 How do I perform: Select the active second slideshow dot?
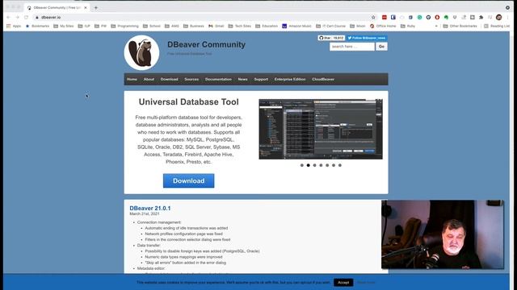309,165
